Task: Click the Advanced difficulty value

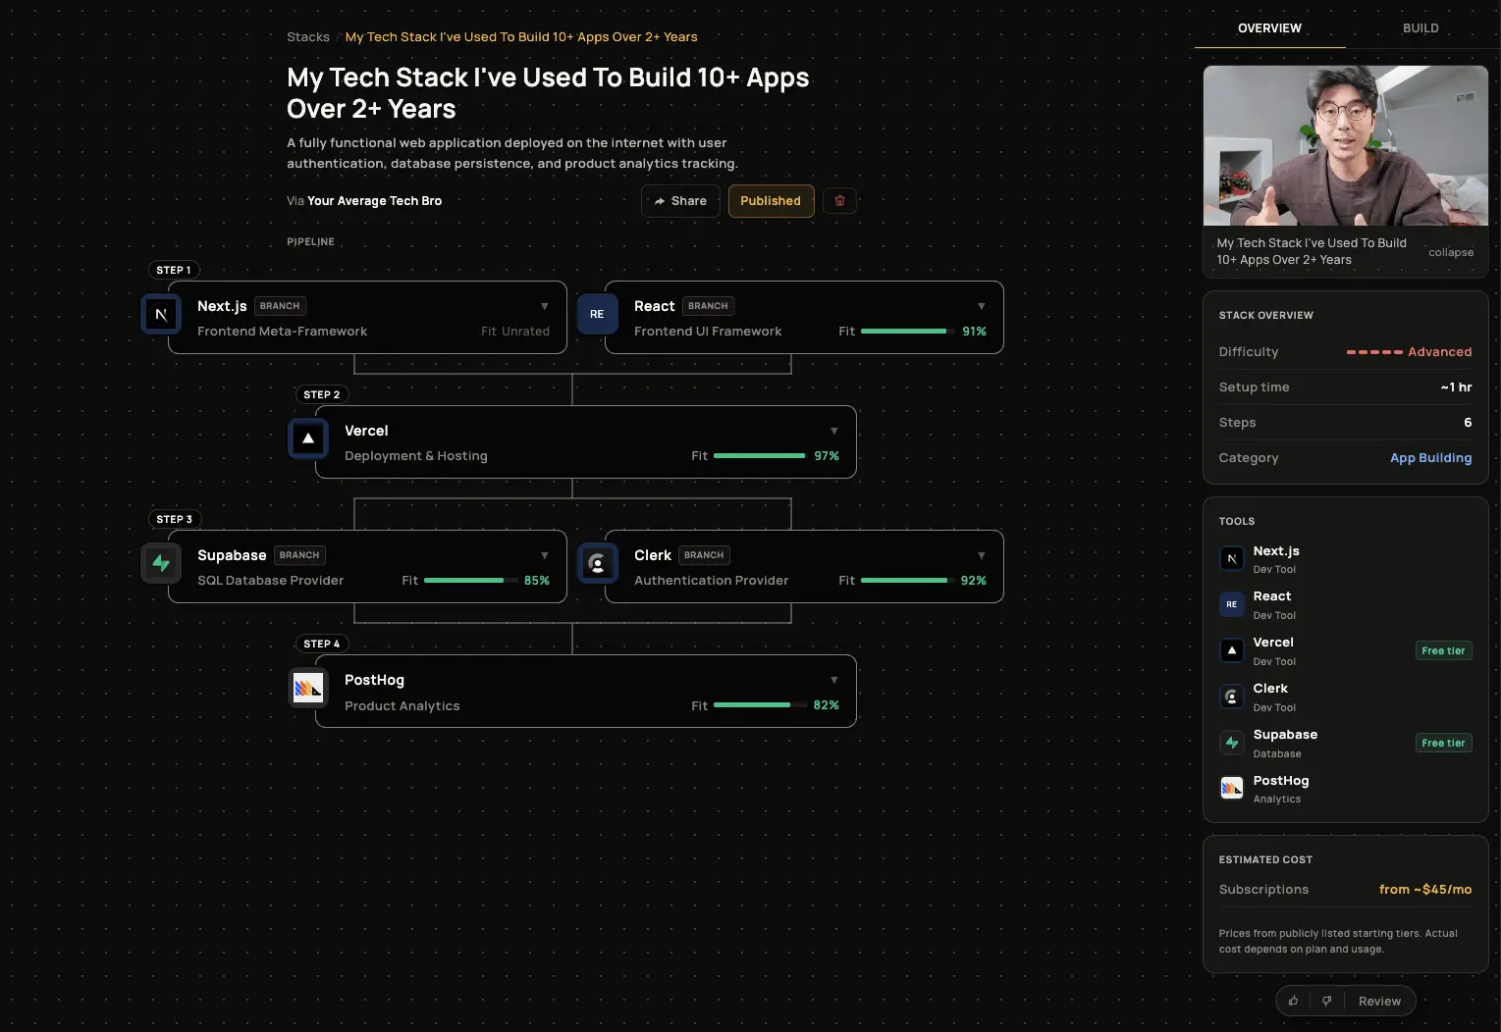Action: [1439, 352]
